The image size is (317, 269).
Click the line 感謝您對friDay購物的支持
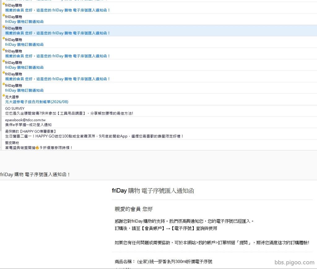click(x=184, y=221)
